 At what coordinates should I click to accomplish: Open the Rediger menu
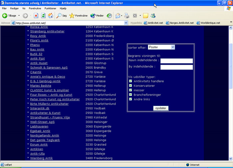coord(14,8)
